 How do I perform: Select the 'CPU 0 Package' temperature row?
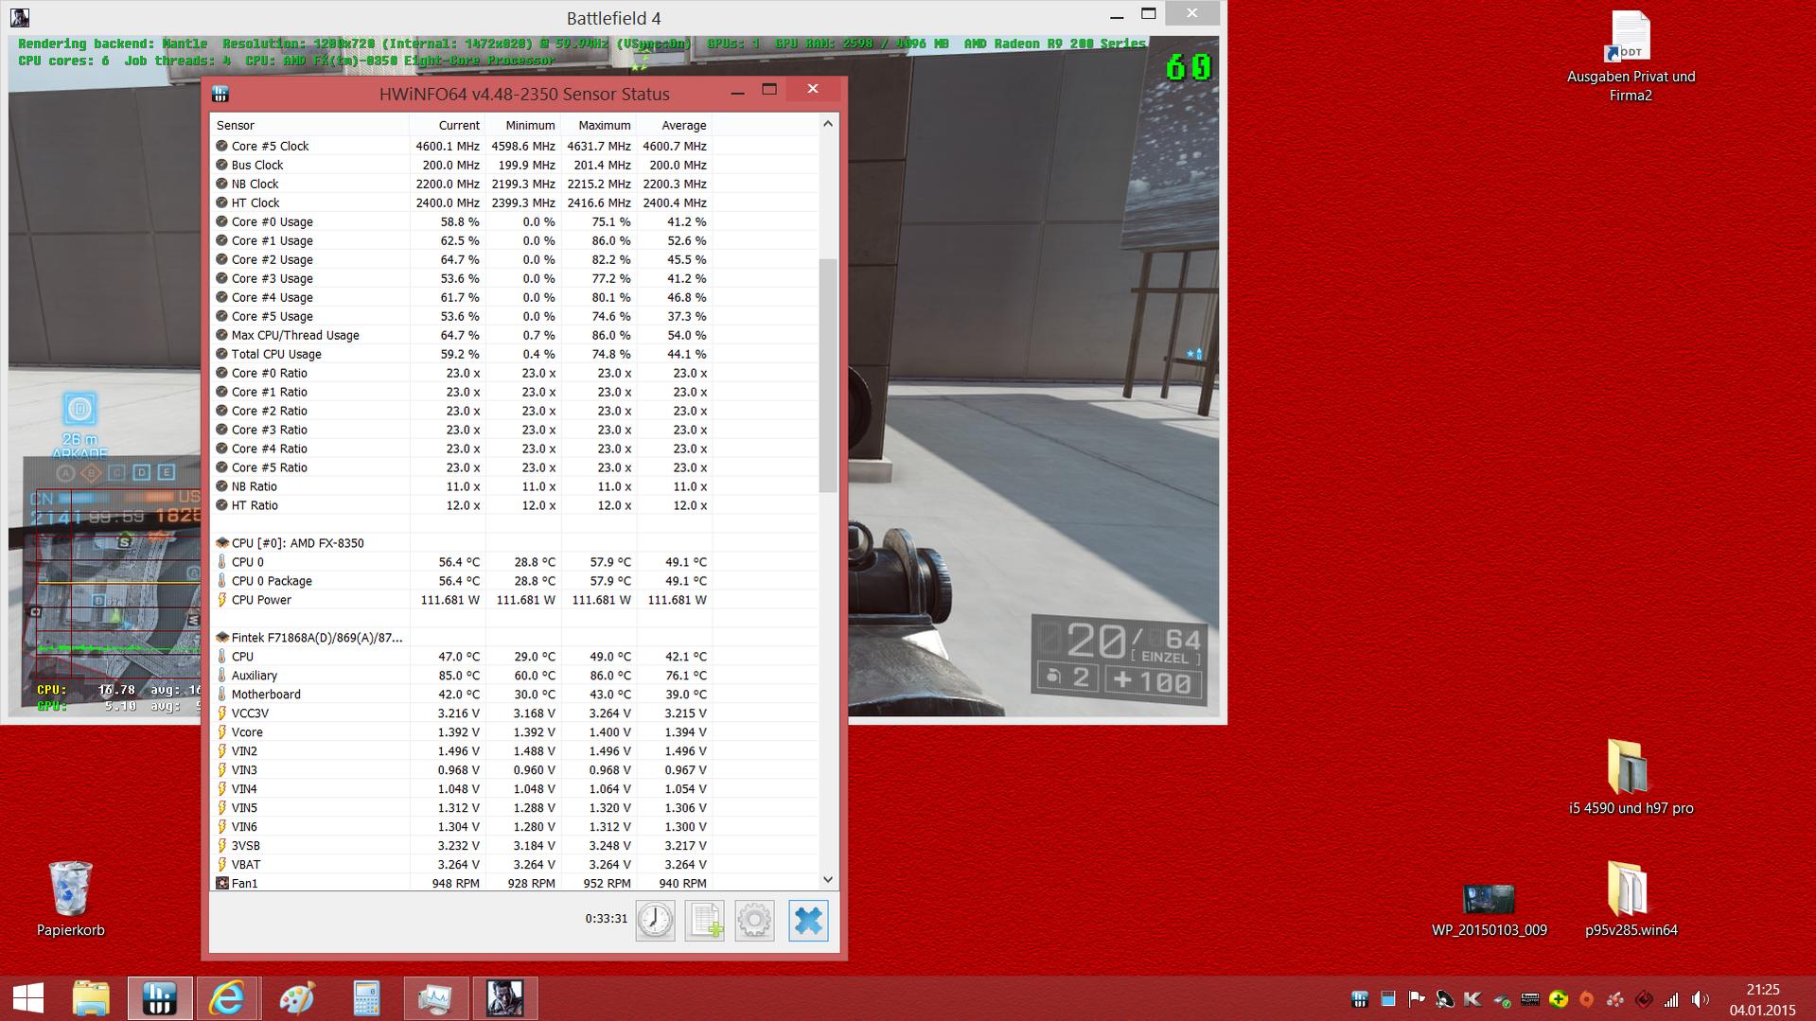(x=514, y=581)
